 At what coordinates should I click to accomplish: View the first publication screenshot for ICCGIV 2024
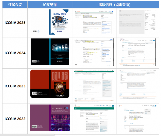tap(94, 52)
